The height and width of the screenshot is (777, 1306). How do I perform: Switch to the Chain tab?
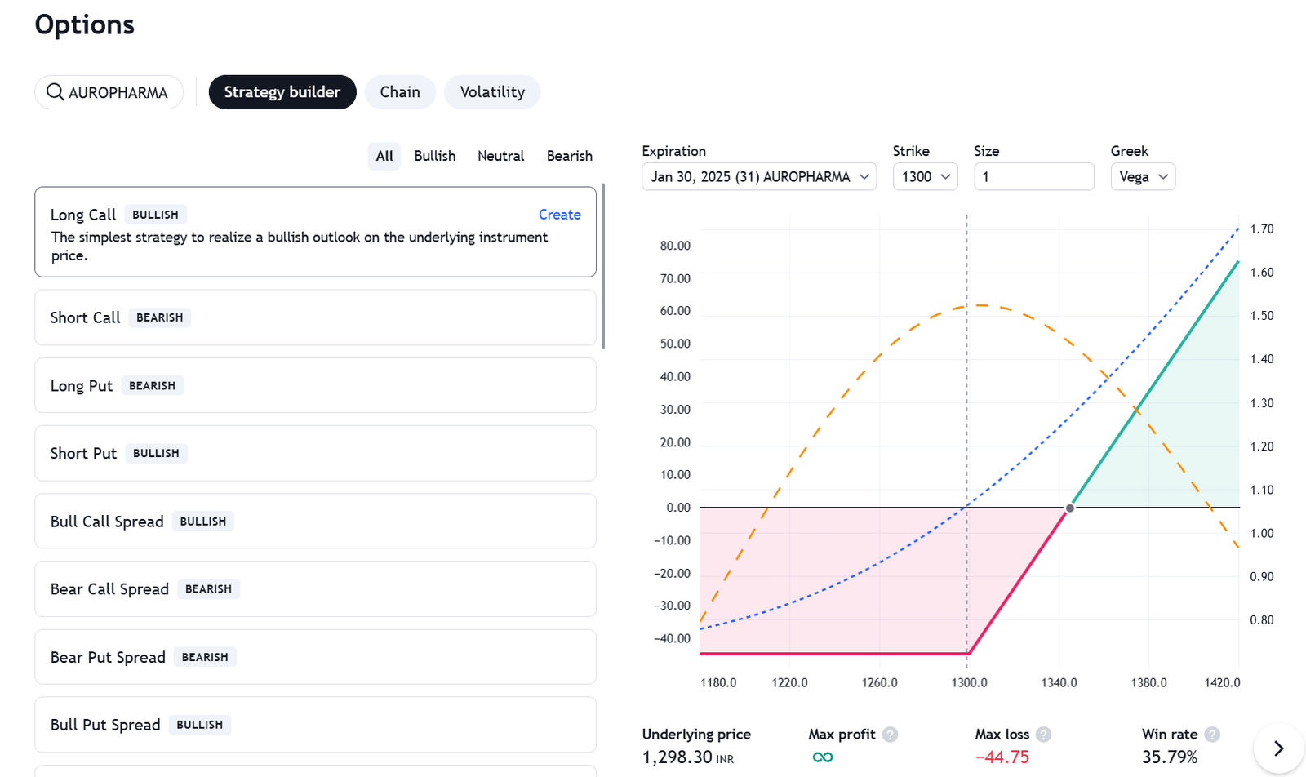pyautogui.click(x=400, y=92)
